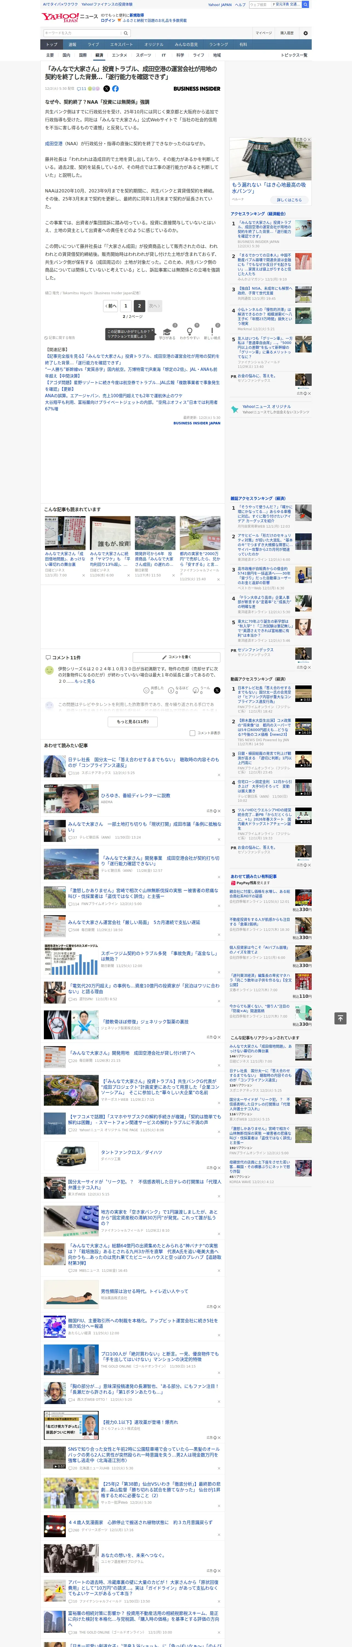Viewport: 352px width, 1647px height.
Task: Open the マイページ link
Action: 264,33
